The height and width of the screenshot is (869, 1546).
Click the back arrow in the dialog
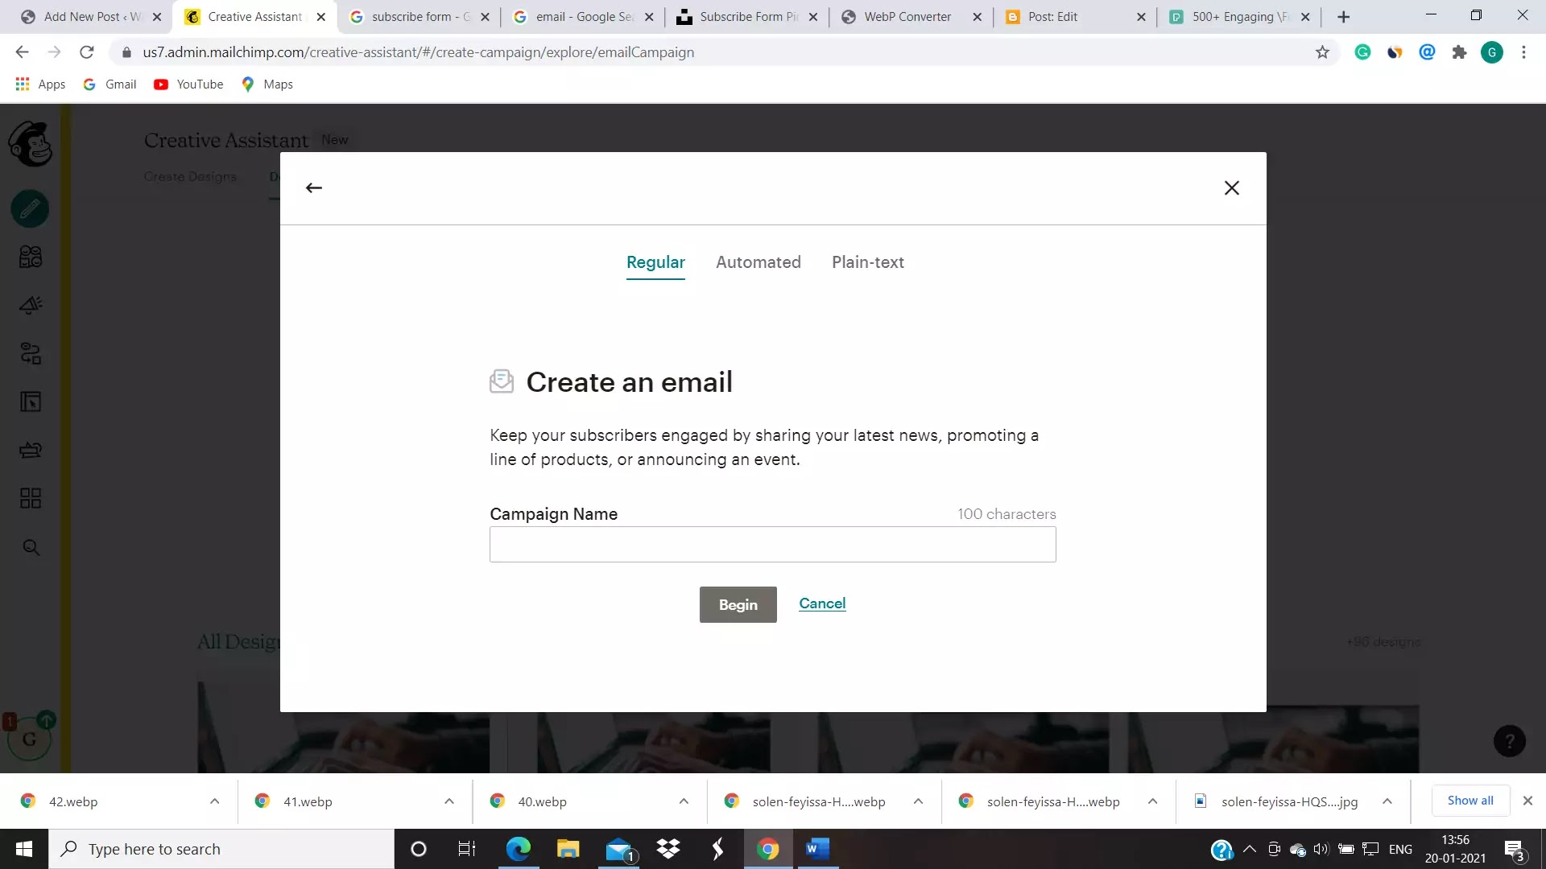click(314, 187)
